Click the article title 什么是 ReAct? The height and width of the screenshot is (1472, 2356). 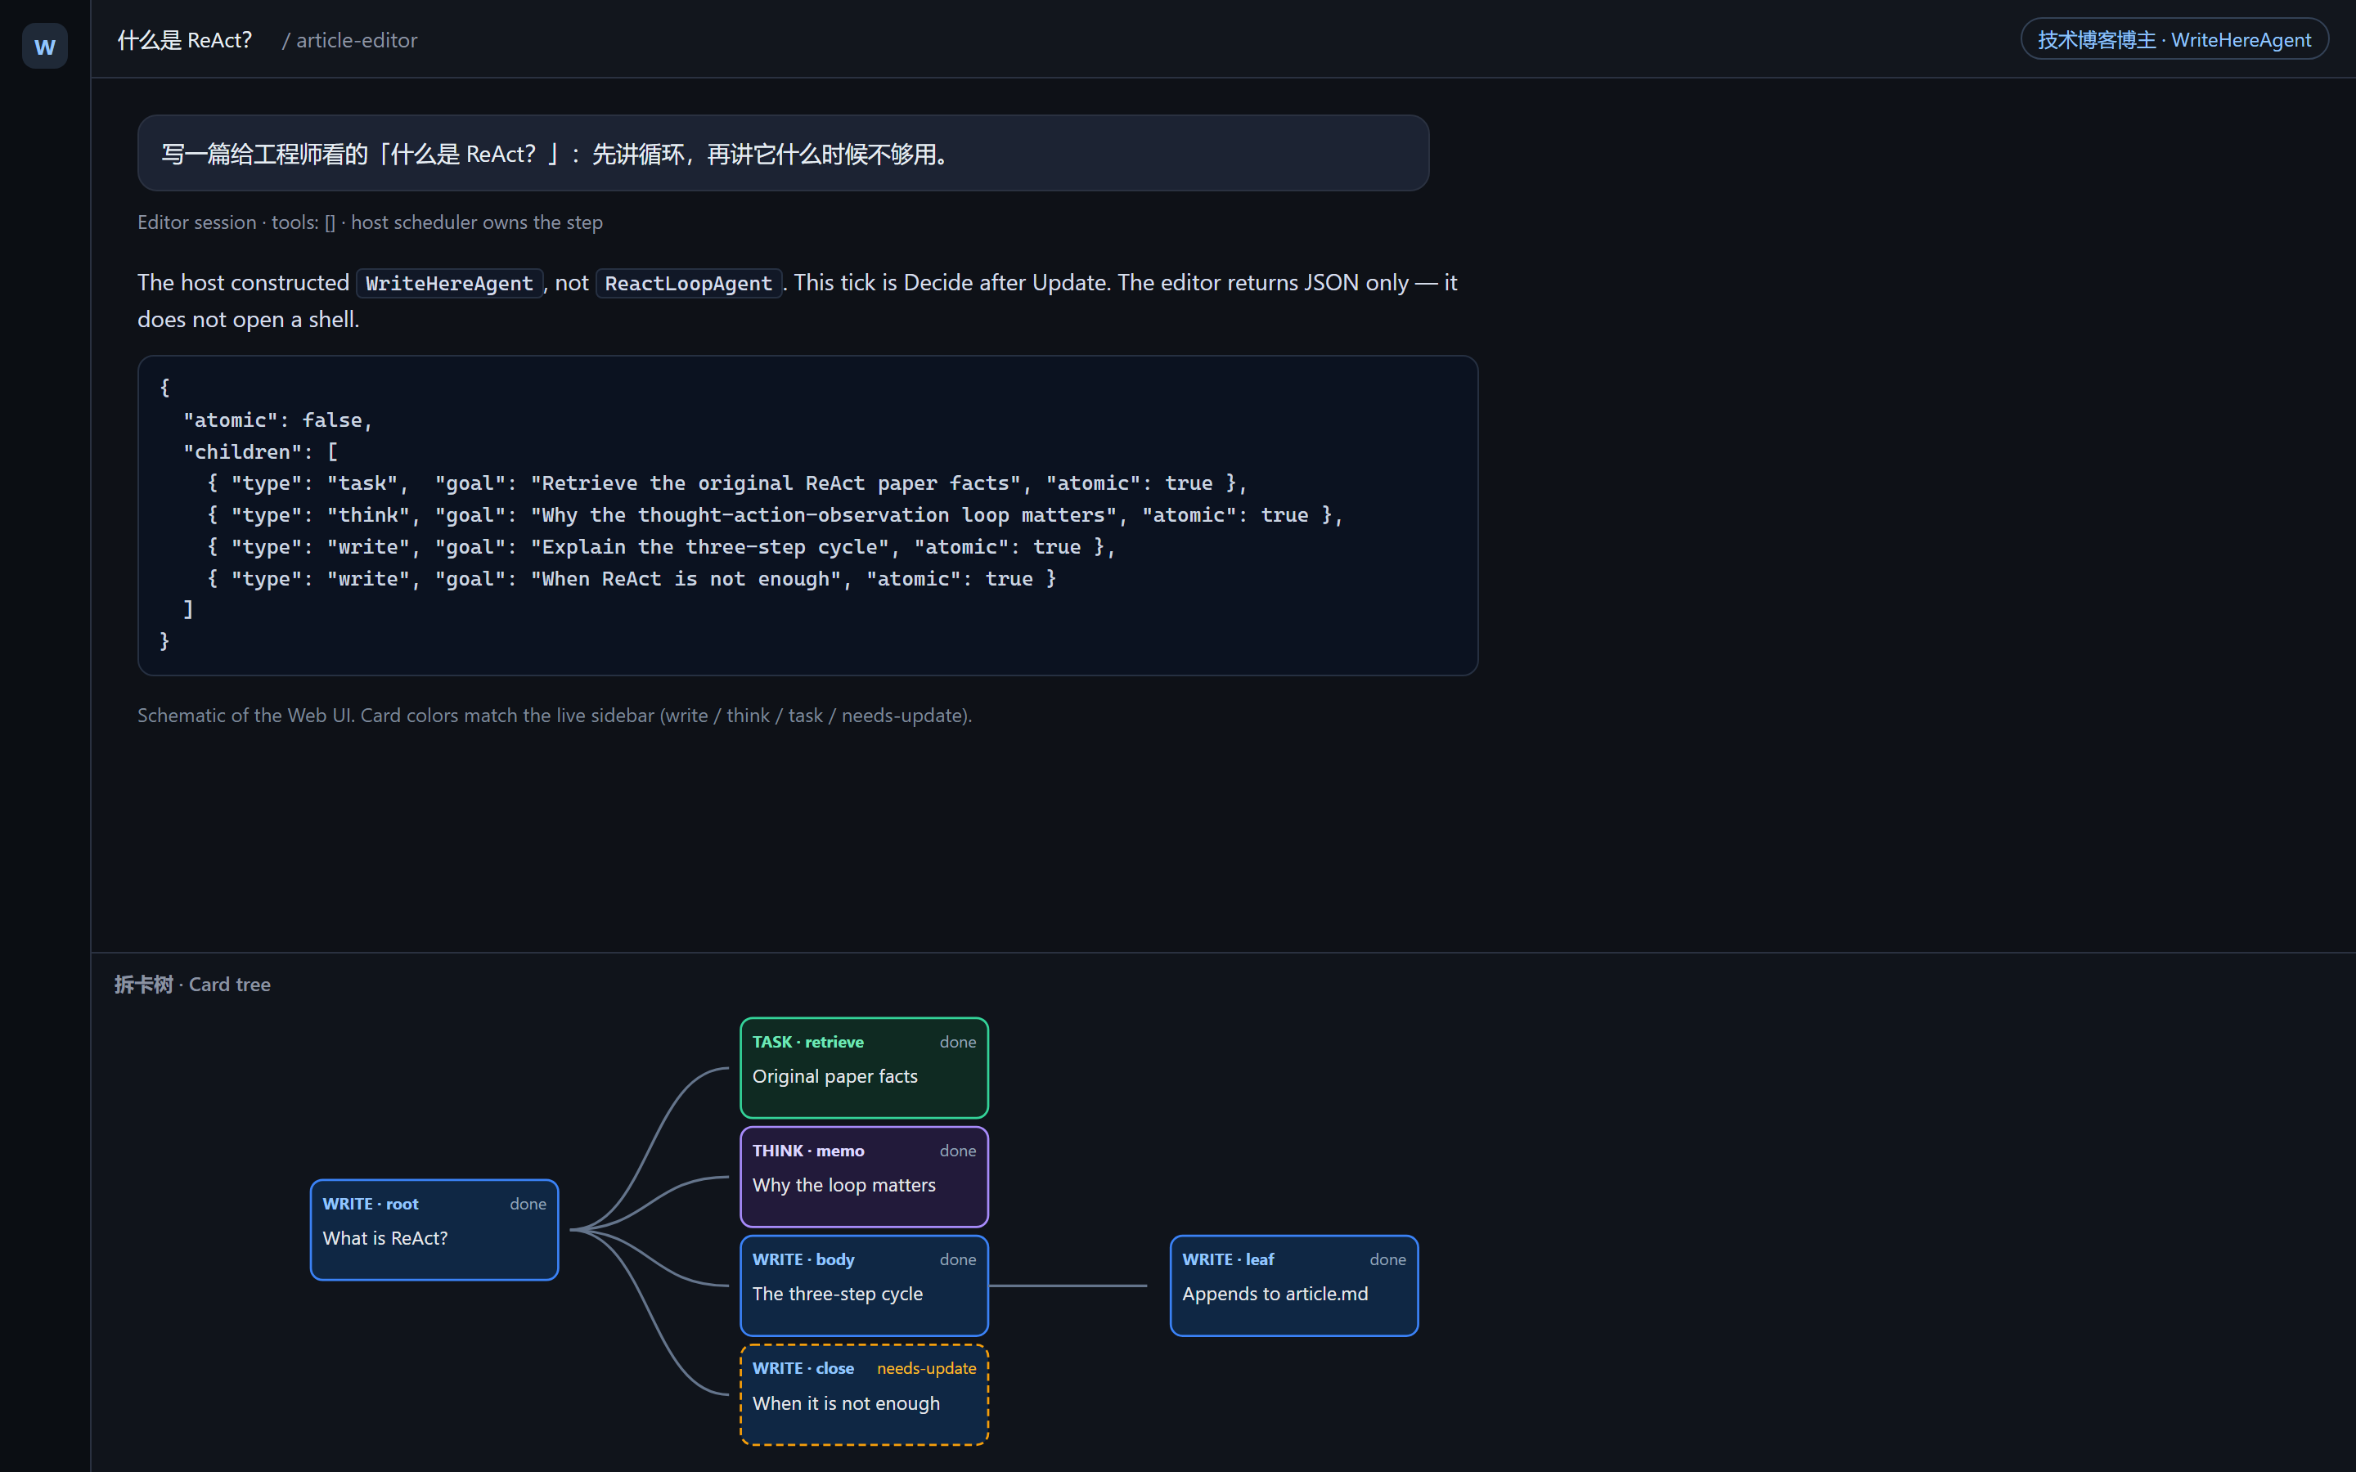point(185,40)
